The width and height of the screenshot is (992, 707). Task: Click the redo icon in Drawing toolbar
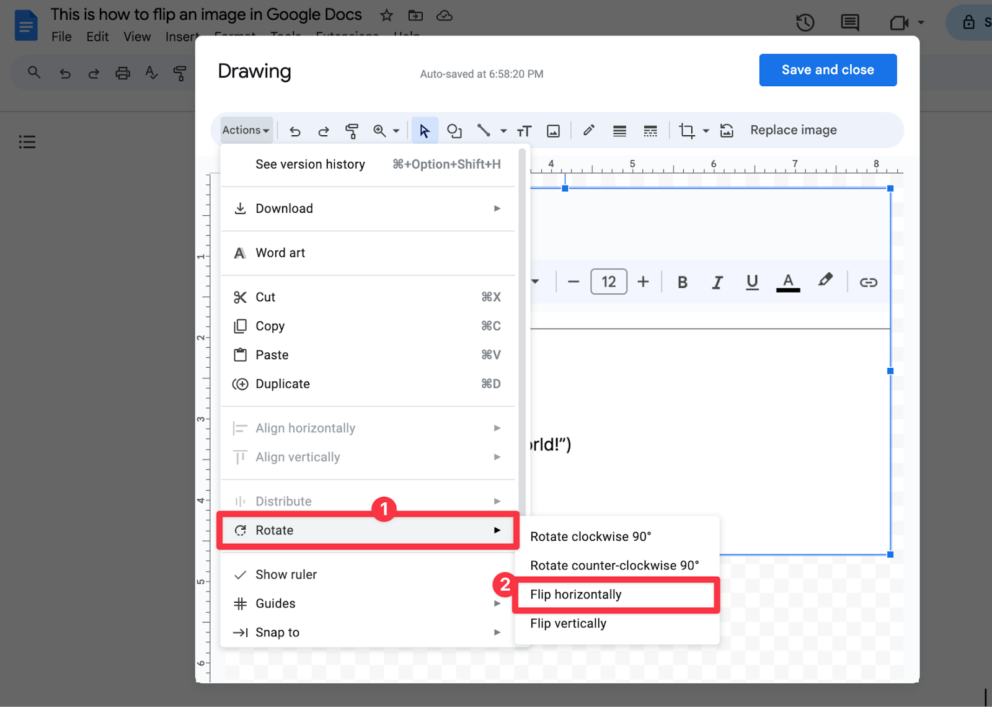pos(324,131)
